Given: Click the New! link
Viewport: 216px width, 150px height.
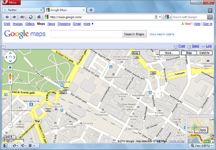Looking at the screenshot, I should click(188, 24).
